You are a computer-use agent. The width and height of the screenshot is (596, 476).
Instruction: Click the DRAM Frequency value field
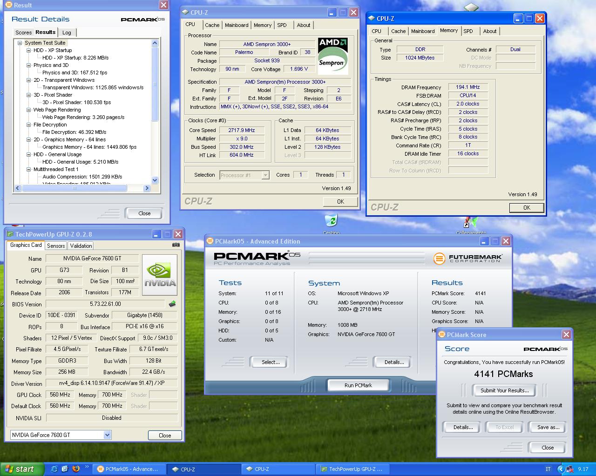point(467,87)
